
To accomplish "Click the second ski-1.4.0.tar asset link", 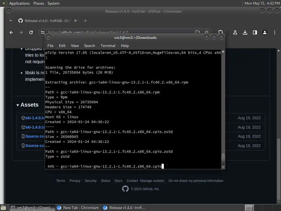I will [35, 127].
